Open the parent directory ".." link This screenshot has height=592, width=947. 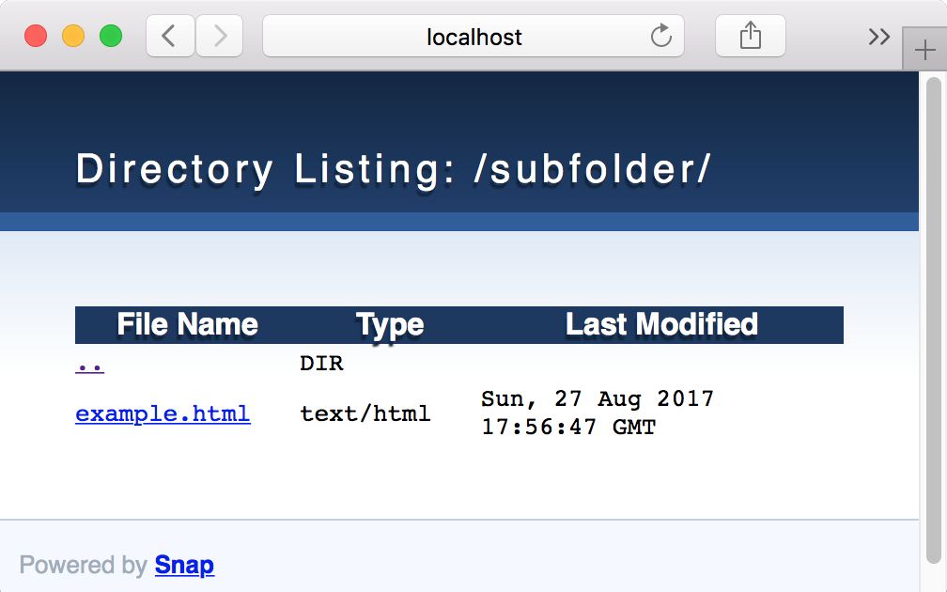pos(90,365)
